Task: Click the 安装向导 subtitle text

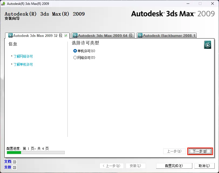Action: tap(12, 18)
